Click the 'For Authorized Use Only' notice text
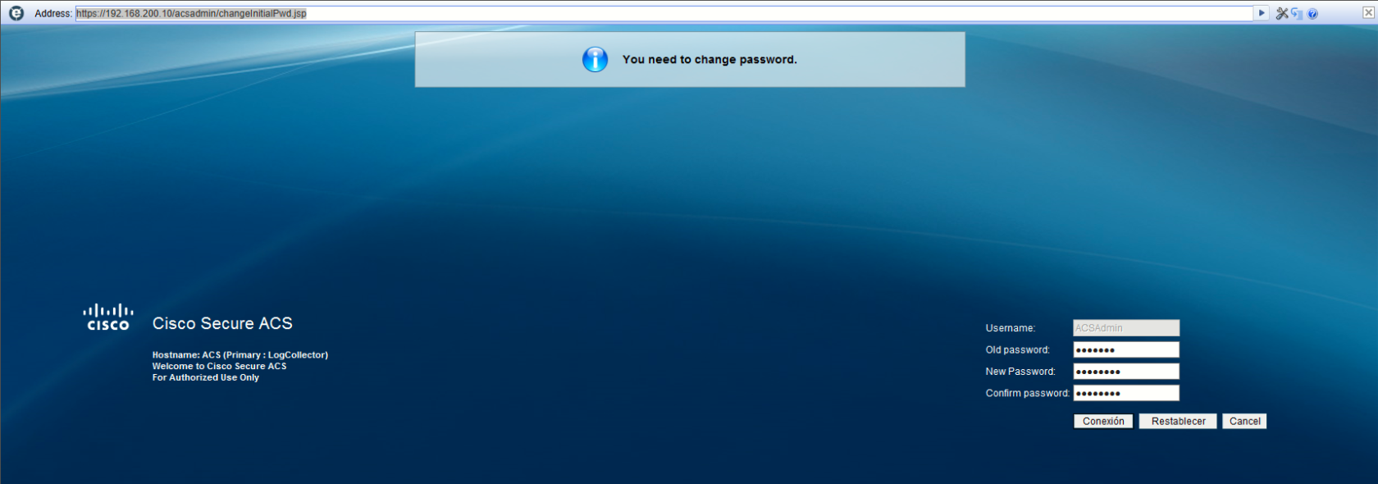1378x484 pixels. (205, 377)
